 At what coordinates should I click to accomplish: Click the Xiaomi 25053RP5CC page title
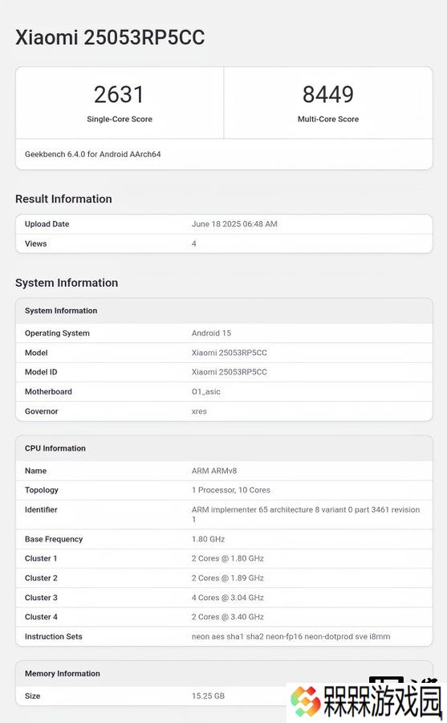click(110, 37)
